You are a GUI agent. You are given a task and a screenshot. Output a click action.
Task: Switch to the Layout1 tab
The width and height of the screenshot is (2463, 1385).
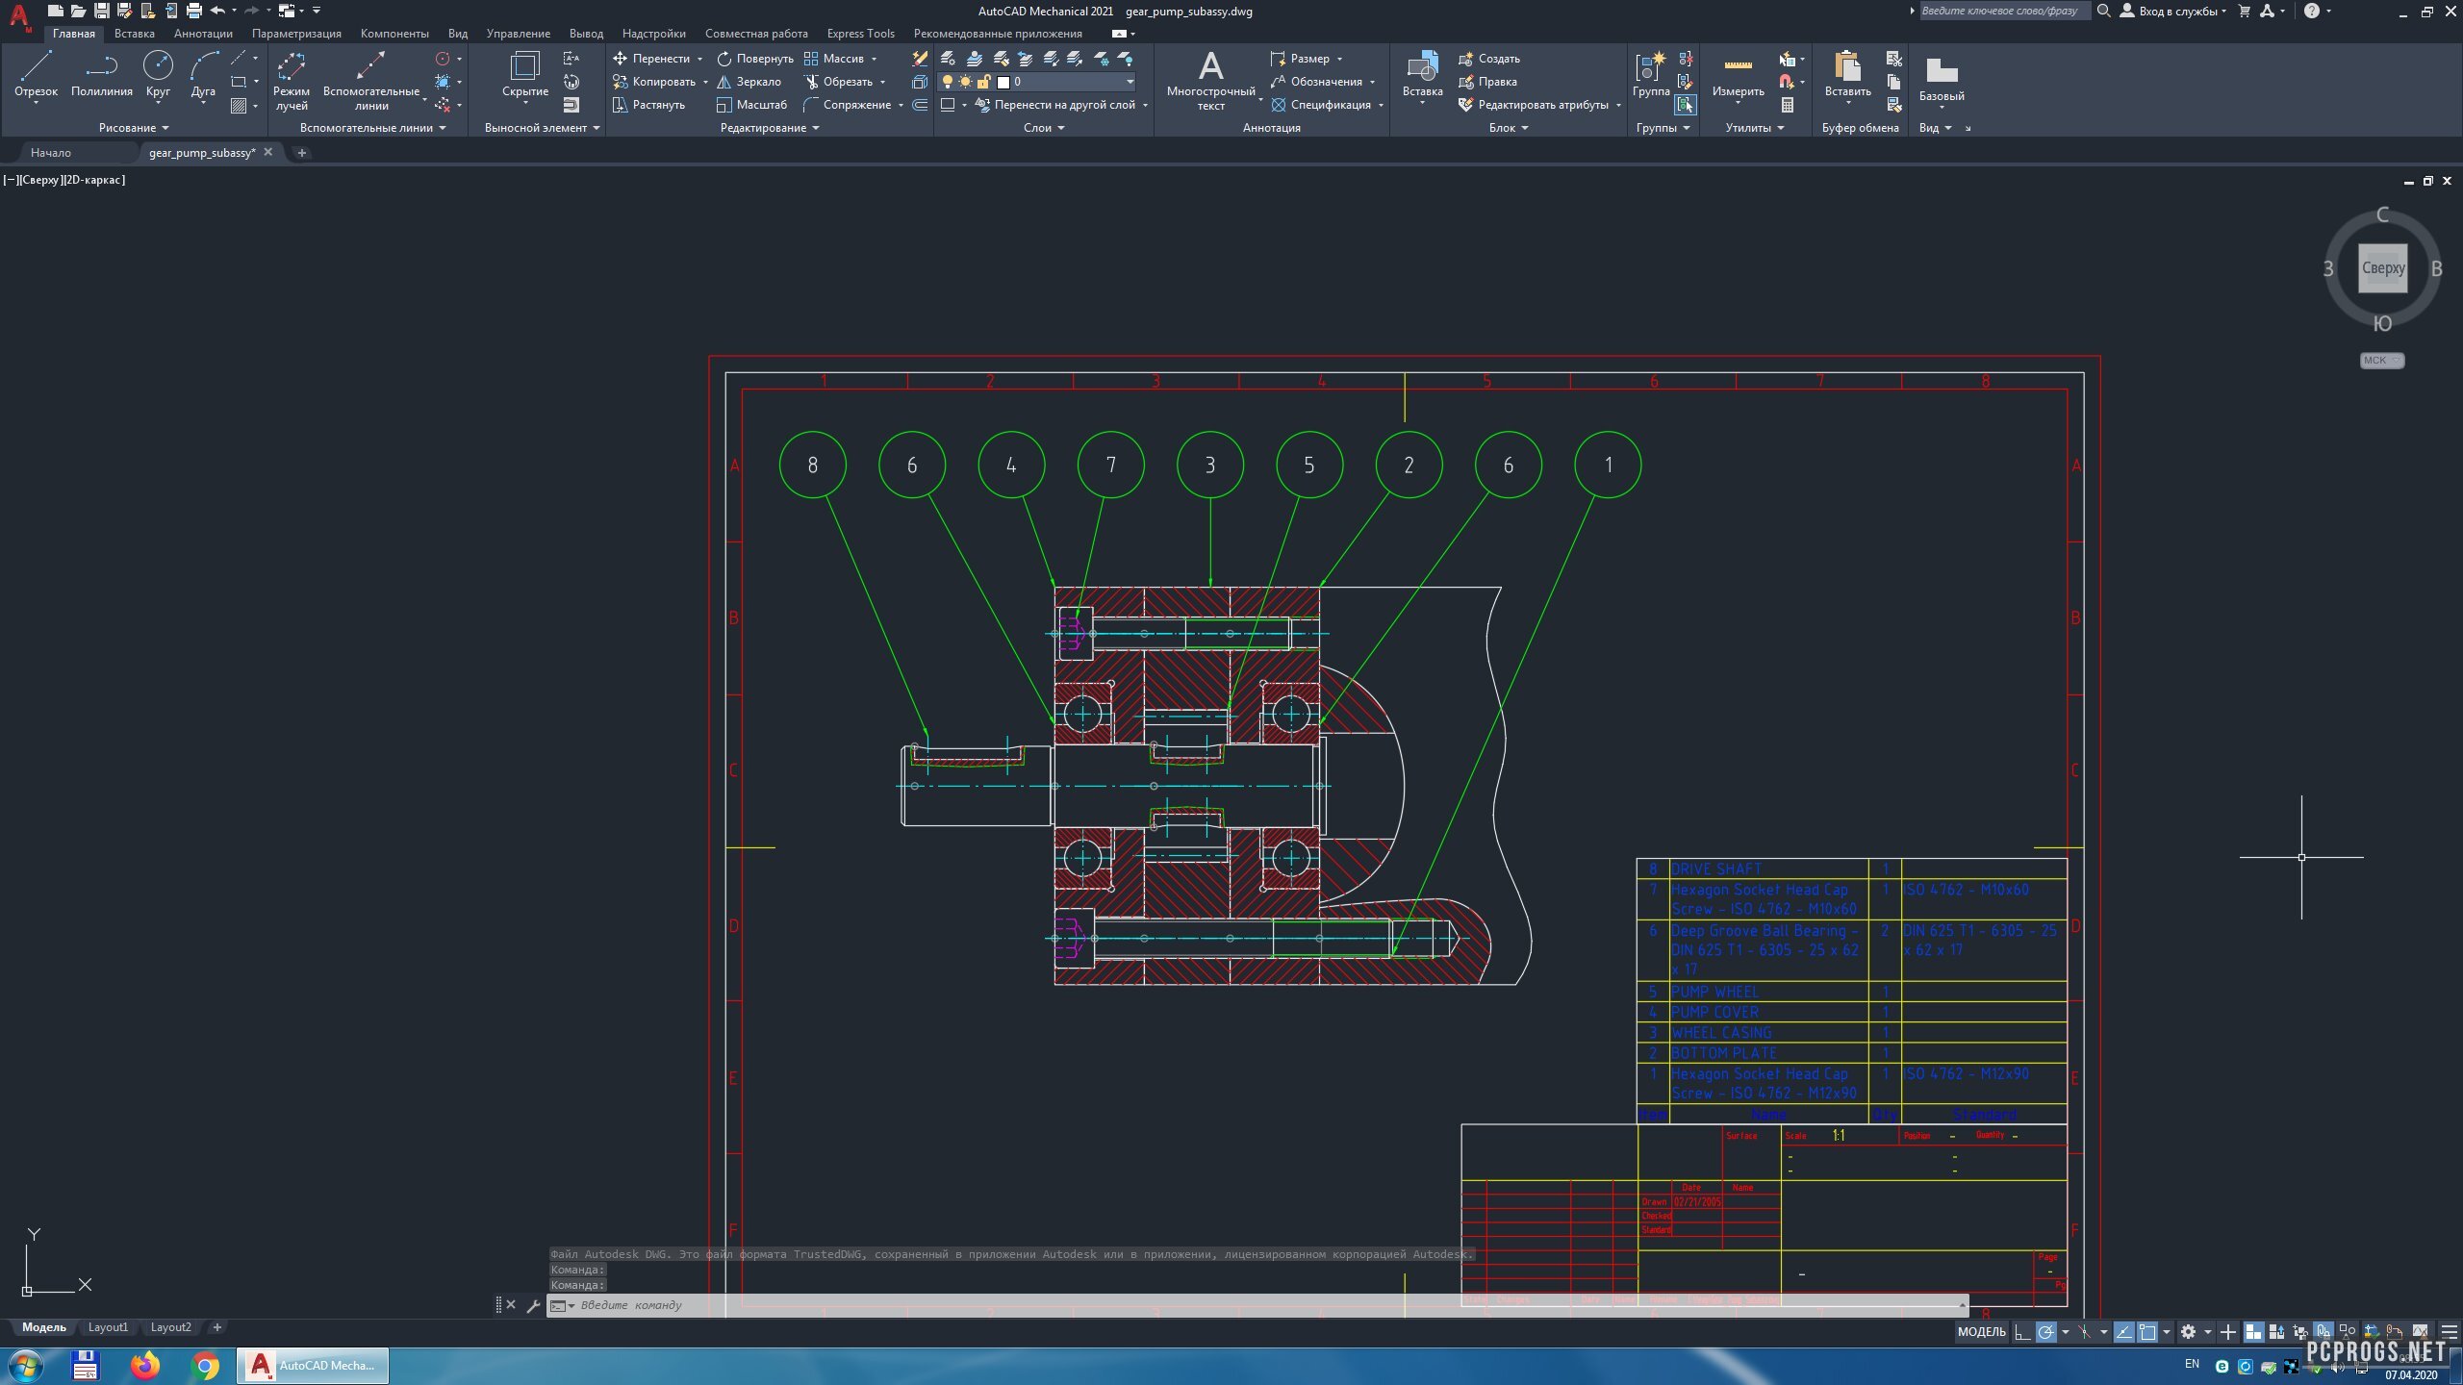(x=108, y=1327)
